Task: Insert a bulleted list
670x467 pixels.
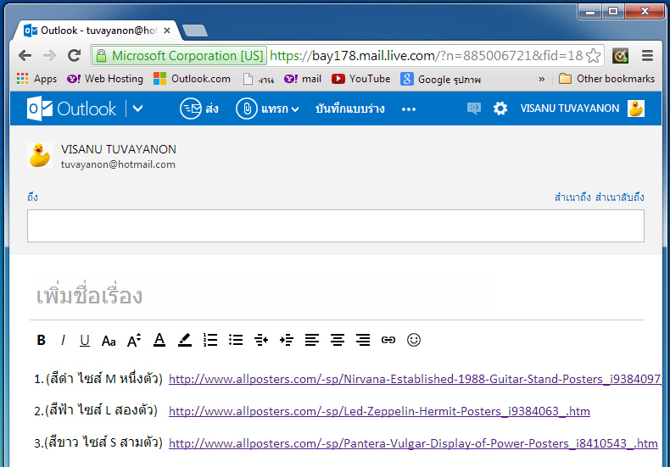Action: click(236, 340)
